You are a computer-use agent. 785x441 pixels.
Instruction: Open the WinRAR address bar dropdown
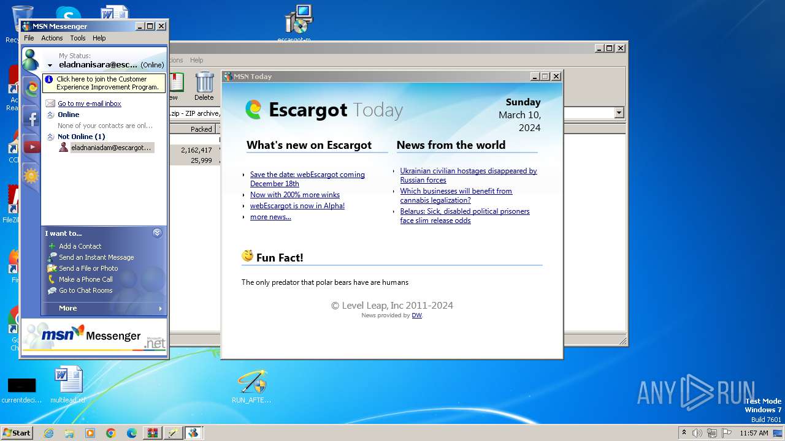coord(619,113)
